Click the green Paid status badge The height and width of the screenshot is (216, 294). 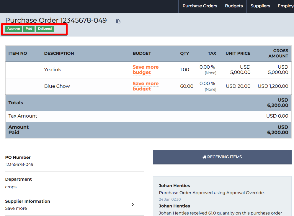click(29, 29)
